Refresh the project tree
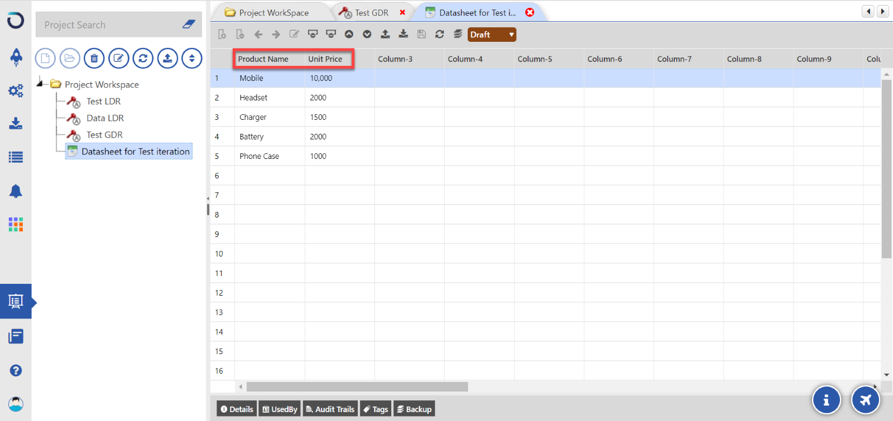893x421 pixels. 143,58
